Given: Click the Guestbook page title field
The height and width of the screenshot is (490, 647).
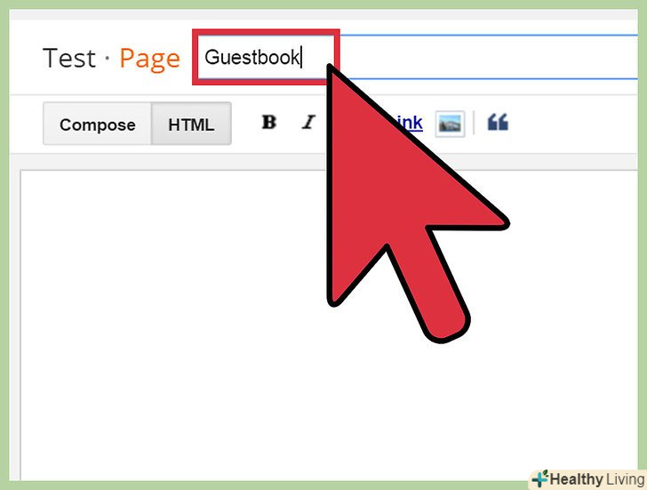Looking at the screenshot, I should click(266, 57).
